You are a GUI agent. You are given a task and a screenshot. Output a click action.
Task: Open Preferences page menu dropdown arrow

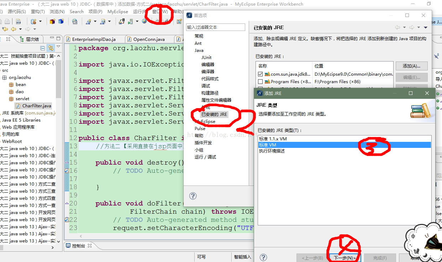(426, 27)
